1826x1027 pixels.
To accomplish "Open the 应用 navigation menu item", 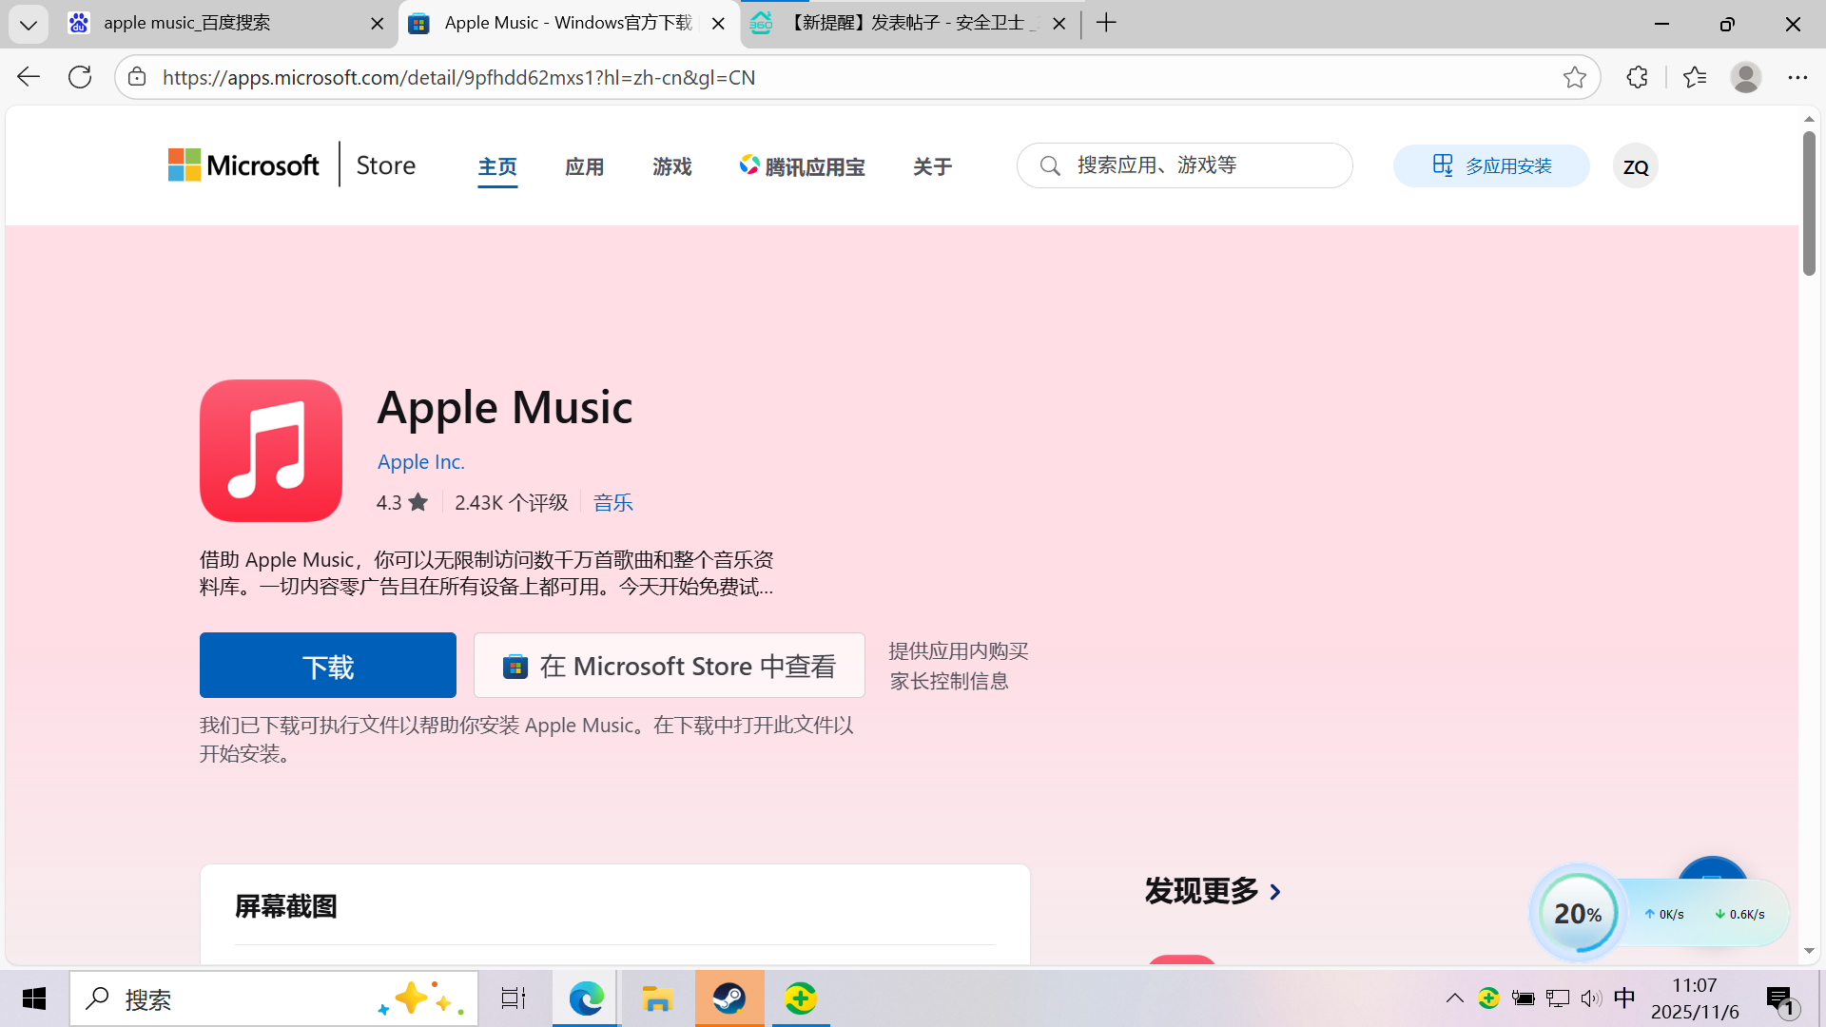I will [584, 166].
